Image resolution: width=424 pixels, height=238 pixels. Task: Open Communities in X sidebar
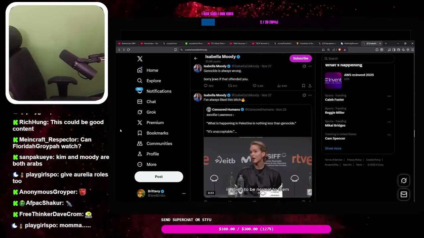point(155,143)
